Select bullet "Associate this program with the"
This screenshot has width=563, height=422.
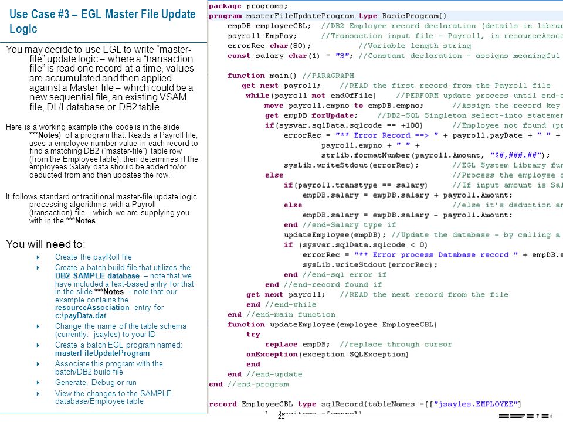(109, 363)
